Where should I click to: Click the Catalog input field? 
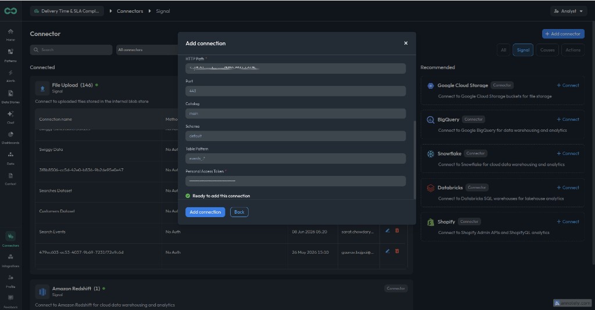point(296,113)
